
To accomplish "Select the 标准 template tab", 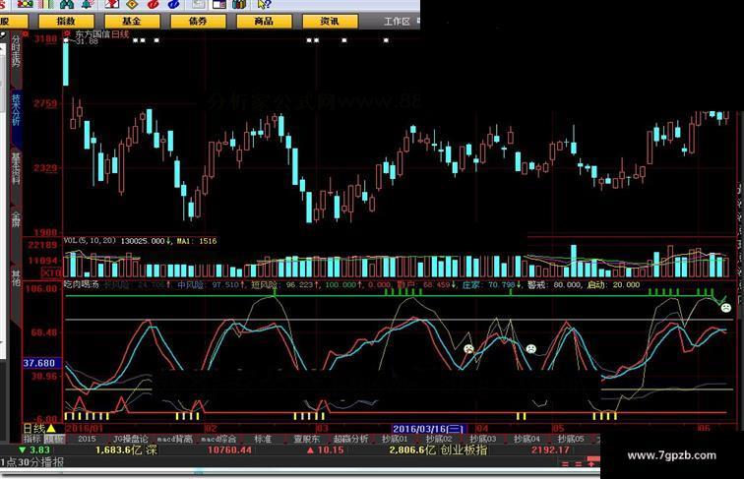I will pyautogui.click(x=263, y=439).
